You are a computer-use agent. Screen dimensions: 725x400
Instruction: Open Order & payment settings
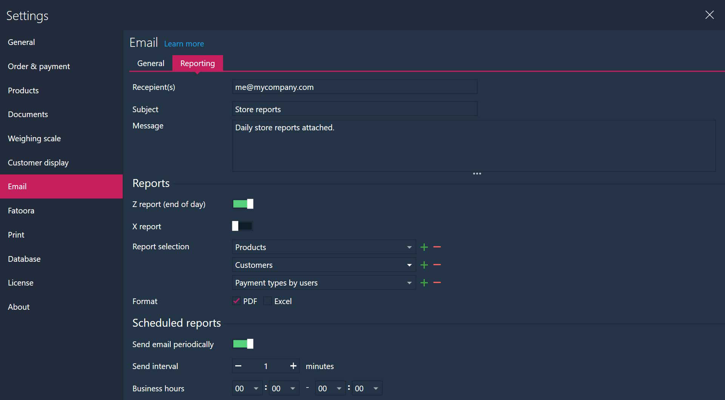[39, 66]
